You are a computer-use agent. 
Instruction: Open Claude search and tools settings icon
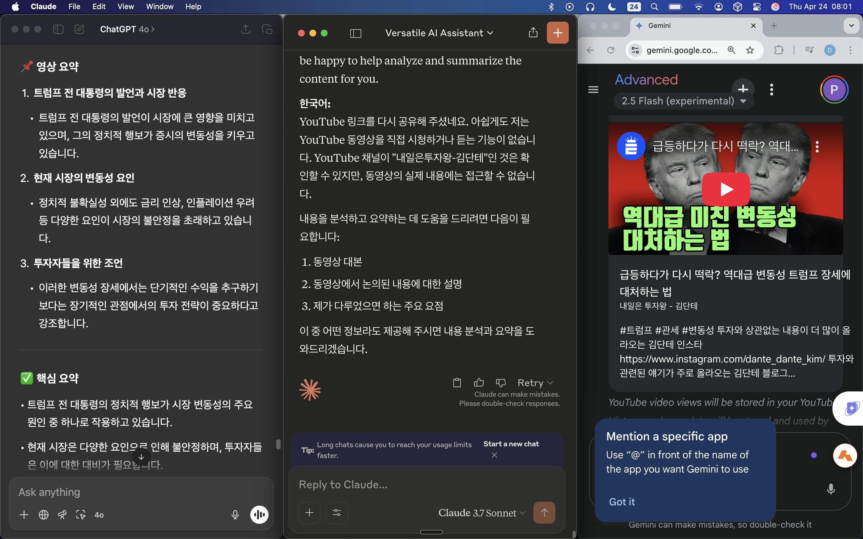pyautogui.click(x=337, y=513)
